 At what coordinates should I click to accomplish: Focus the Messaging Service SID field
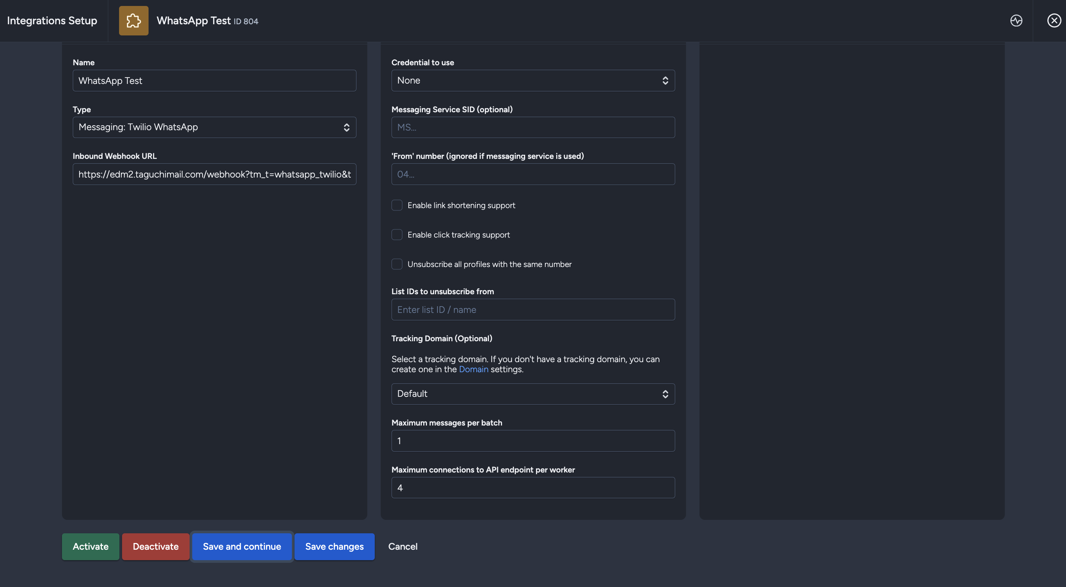tap(533, 127)
